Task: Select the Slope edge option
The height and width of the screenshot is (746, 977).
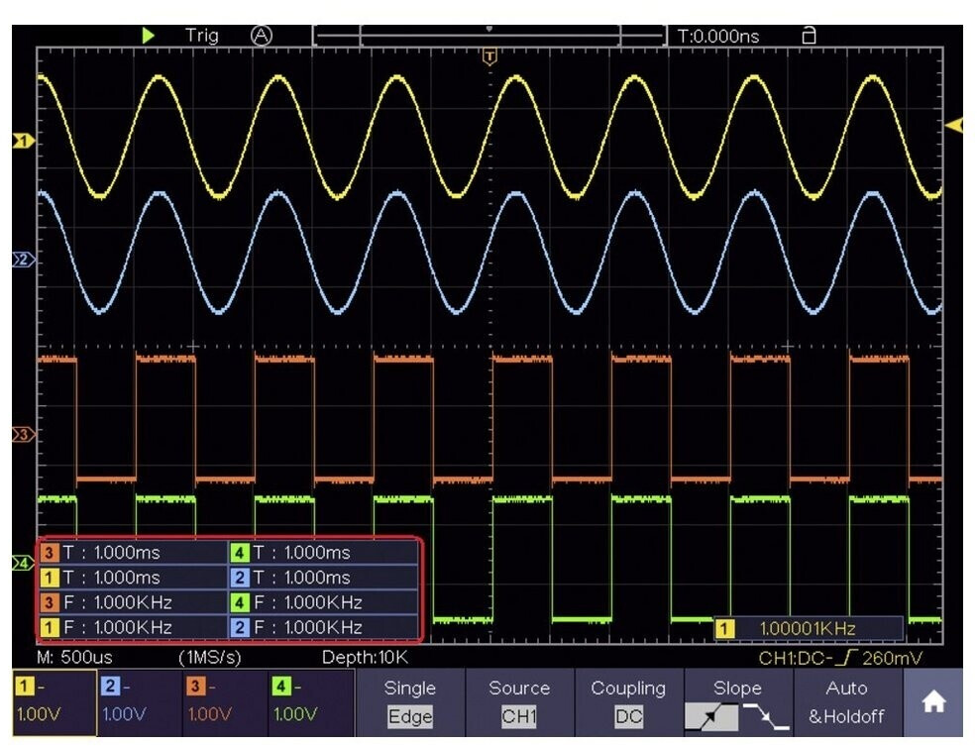Action: click(737, 702)
